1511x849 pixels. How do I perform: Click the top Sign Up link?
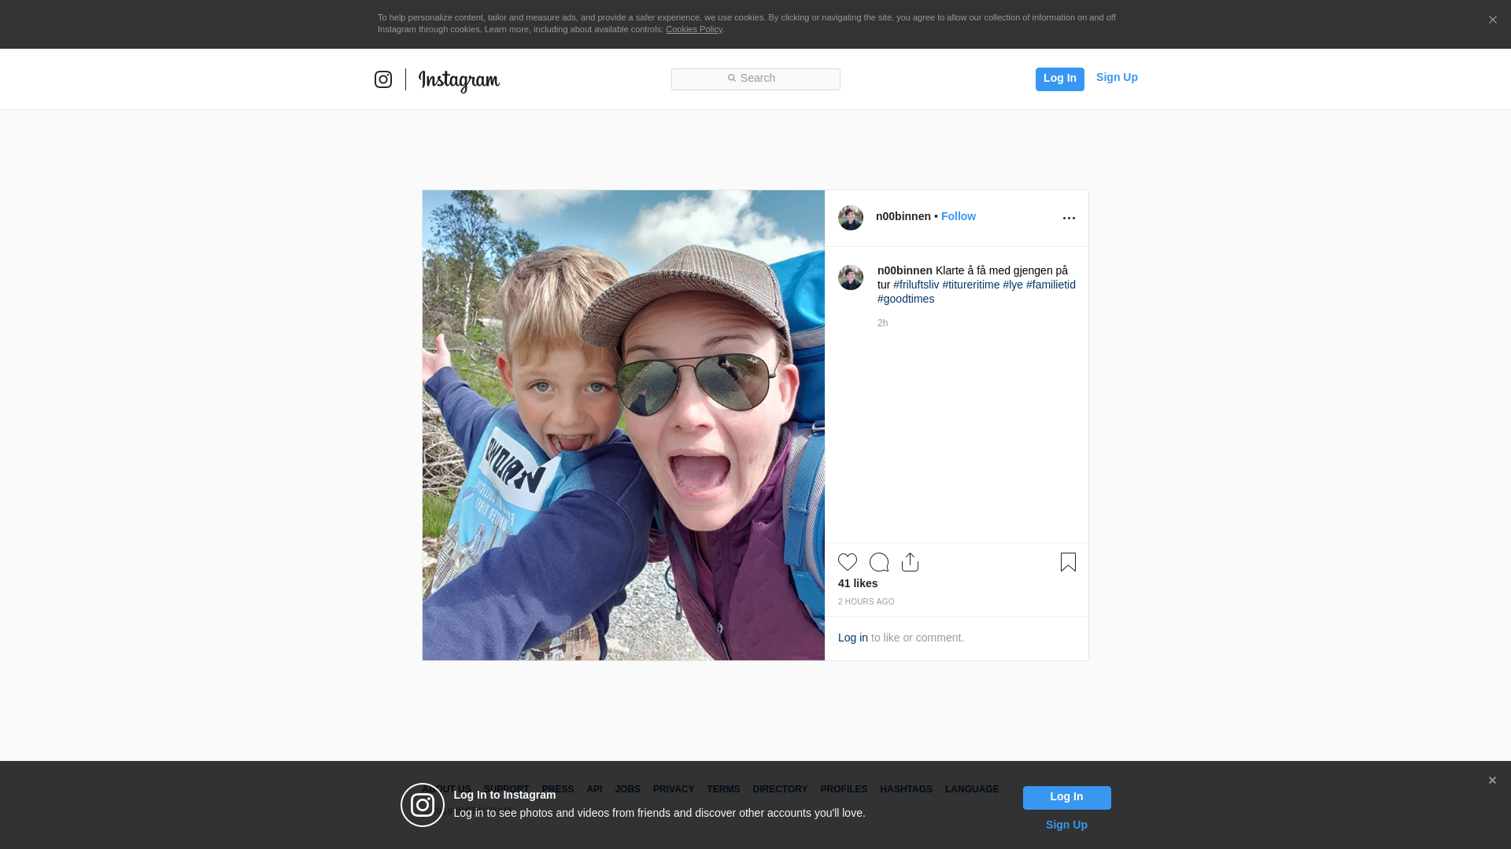pos(1117,77)
